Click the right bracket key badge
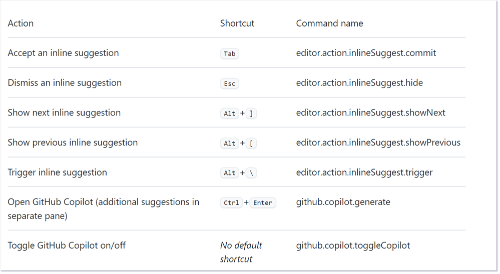The height and width of the screenshot is (274, 500). tap(251, 113)
